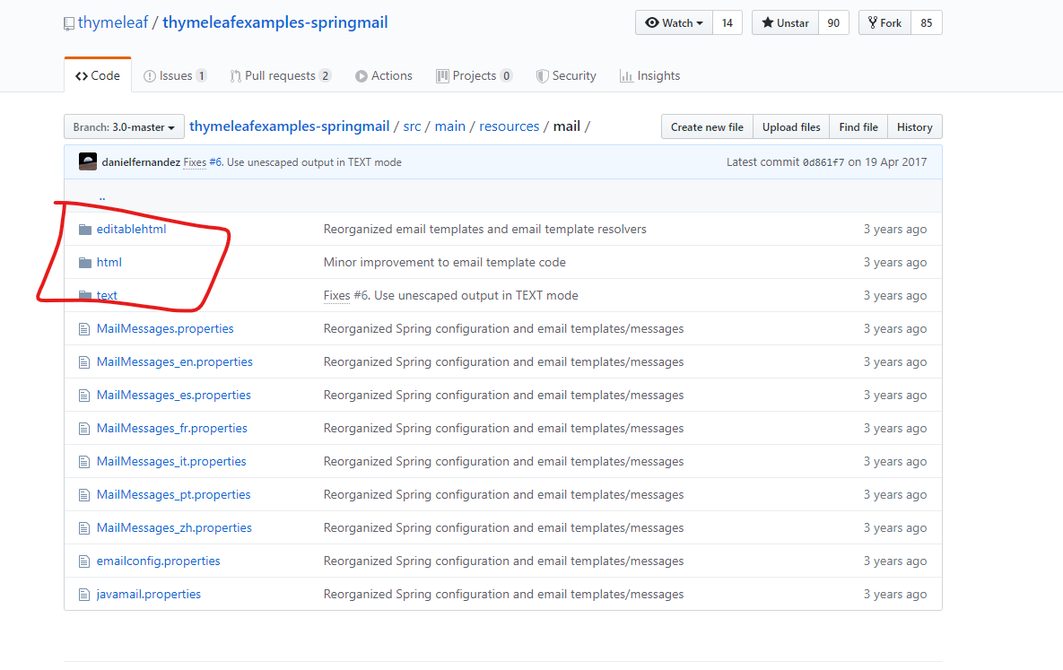This screenshot has width=1063, height=670.
Task: Open the Watch dropdown
Action: coord(674,23)
